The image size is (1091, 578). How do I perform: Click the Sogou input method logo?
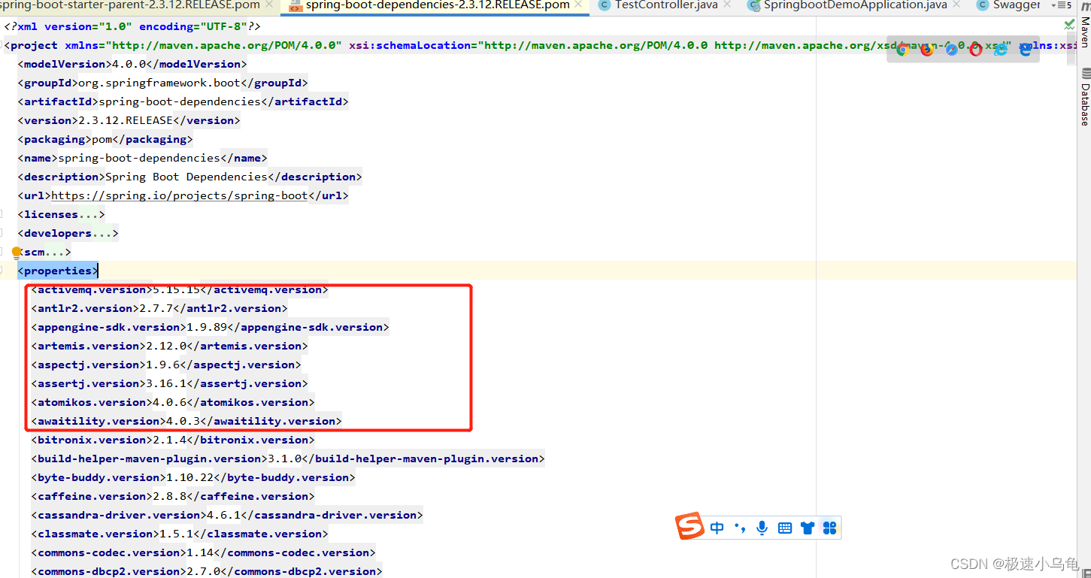pyautogui.click(x=689, y=527)
